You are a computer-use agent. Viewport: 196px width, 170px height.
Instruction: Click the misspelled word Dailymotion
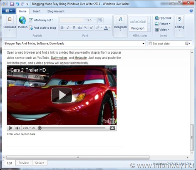pyautogui.click(x=59, y=58)
